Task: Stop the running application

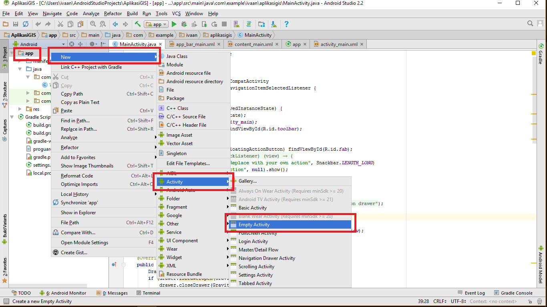Action: pos(223,24)
